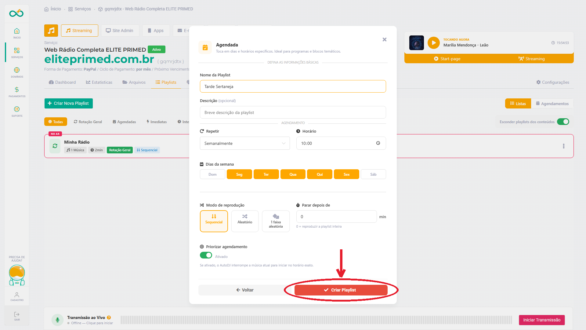This screenshot has height=330, width=586.
Task: Click Voltar button
Action: [245, 290]
